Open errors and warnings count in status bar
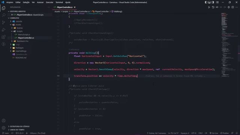The image size is (240, 135). point(19,133)
